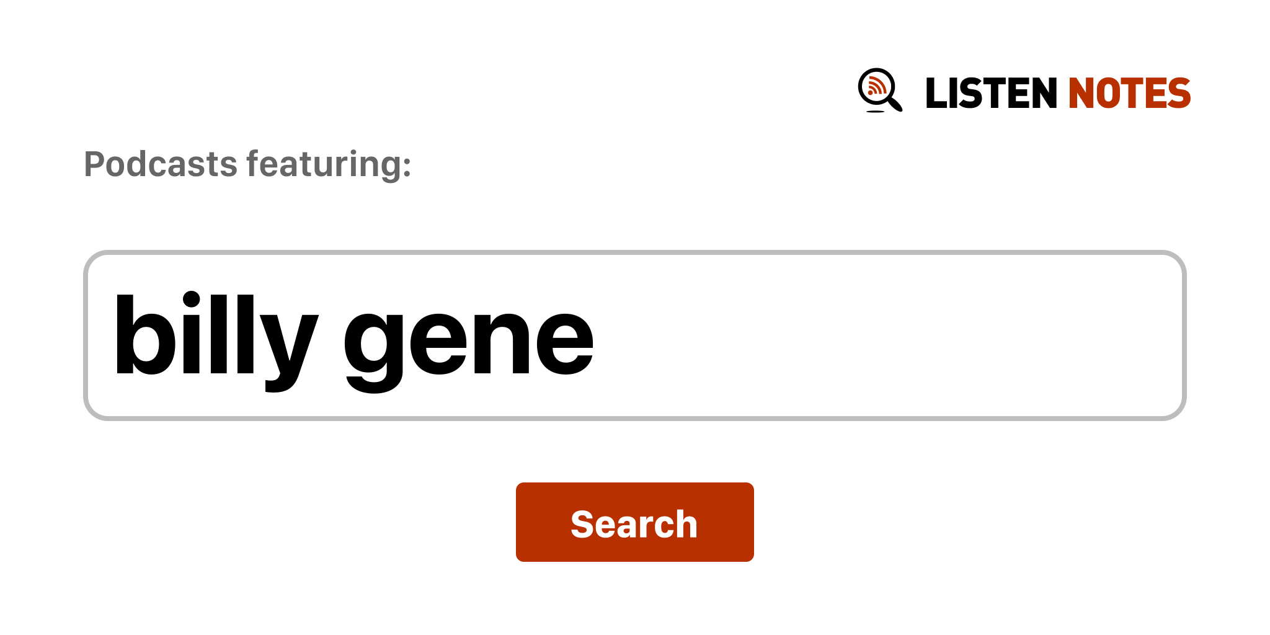Click the empty area after "billy gene" text
Screen dimensions: 1270x635
tap(868, 336)
